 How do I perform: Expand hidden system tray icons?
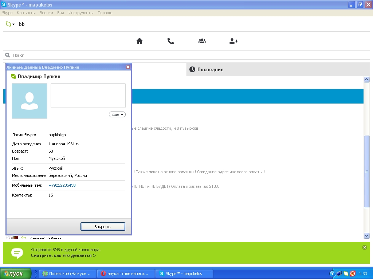coord(333,274)
